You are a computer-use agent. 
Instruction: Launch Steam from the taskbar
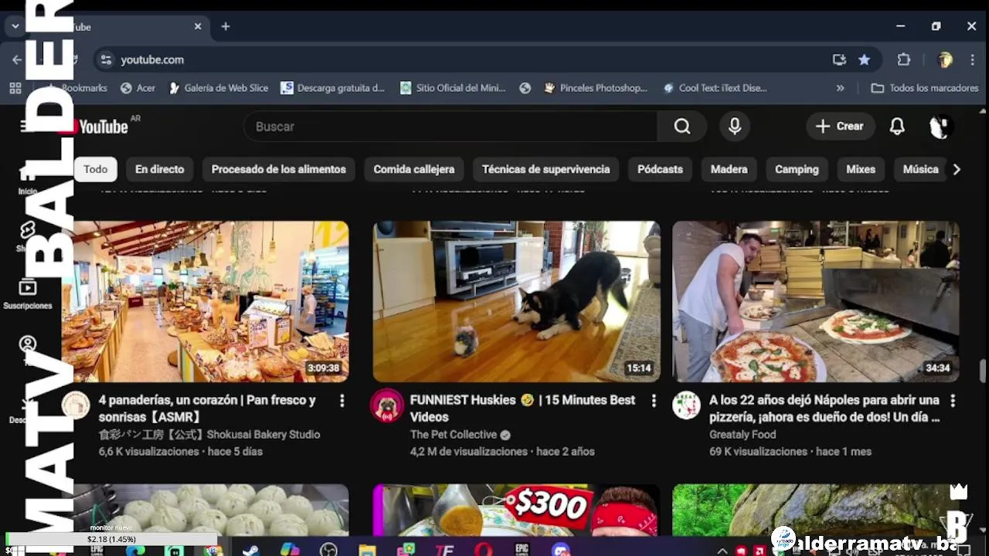[x=250, y=550]
